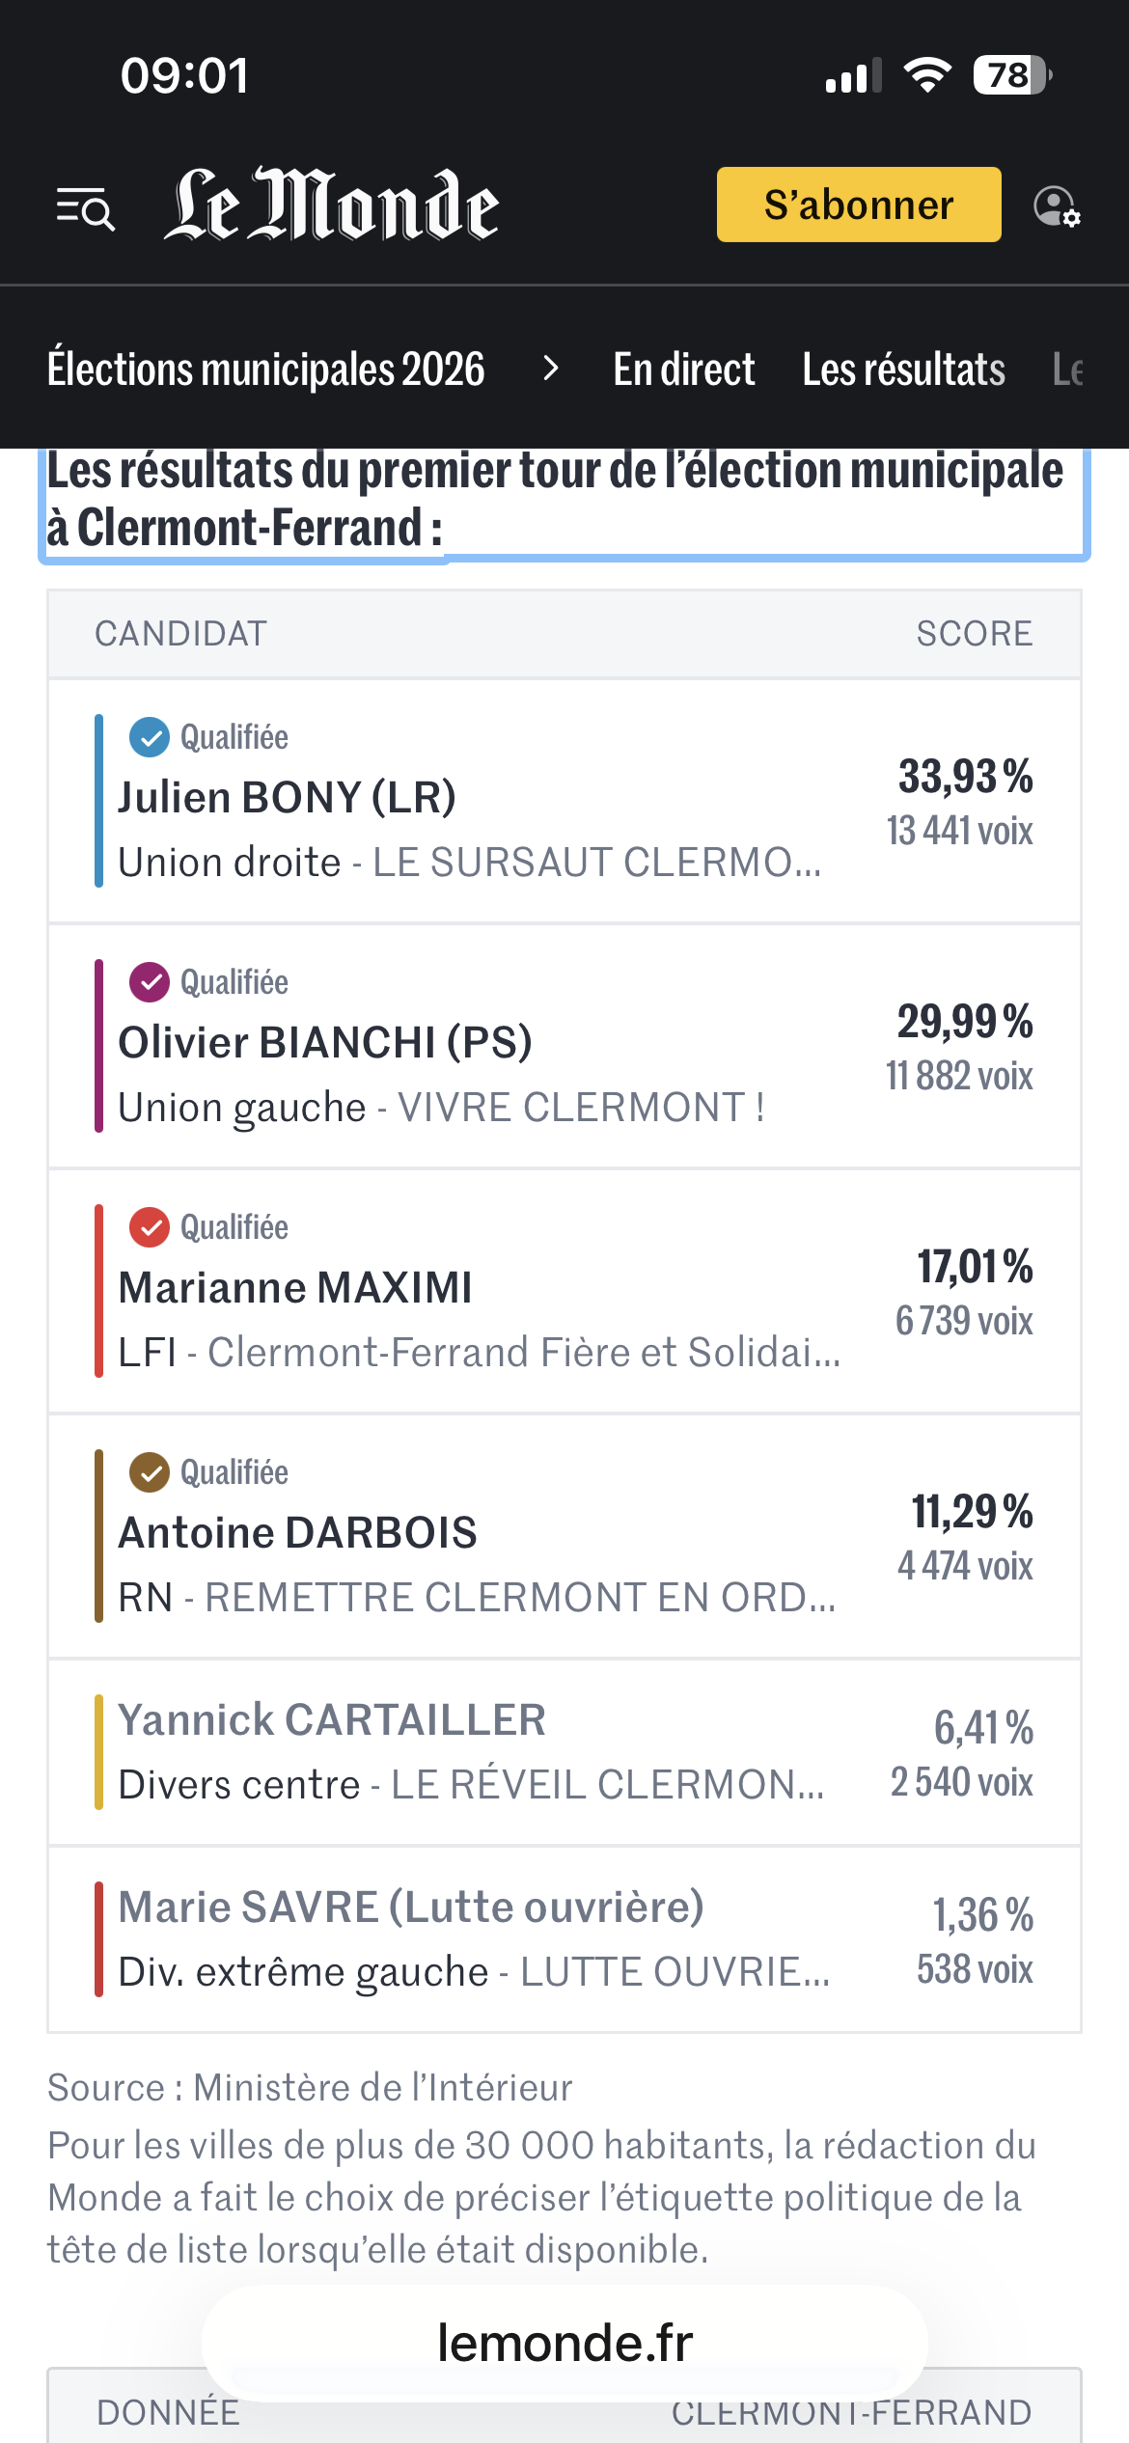Expand the breadcrumb chevron after Élections municipales 2026

pos(551,369)
